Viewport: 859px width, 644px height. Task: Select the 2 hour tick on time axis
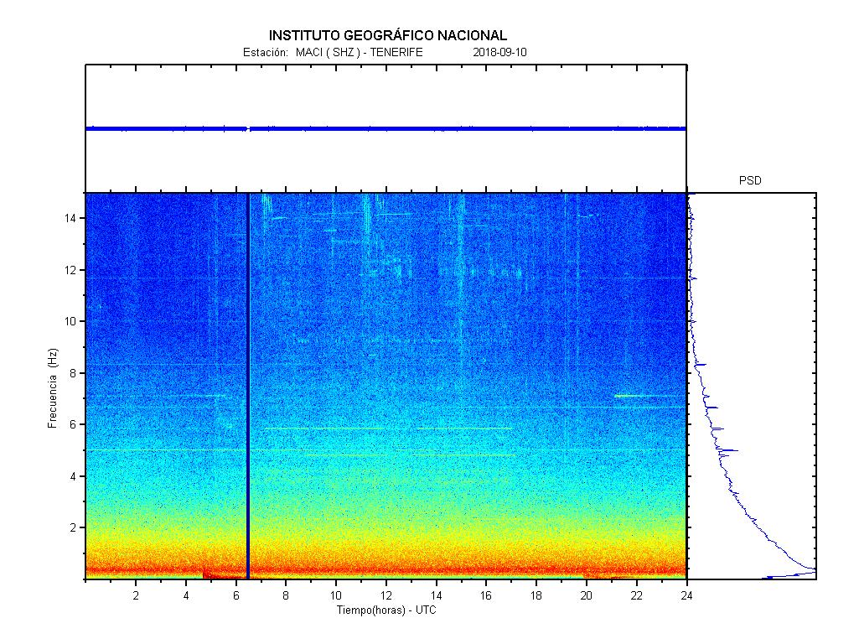point(136,595)
